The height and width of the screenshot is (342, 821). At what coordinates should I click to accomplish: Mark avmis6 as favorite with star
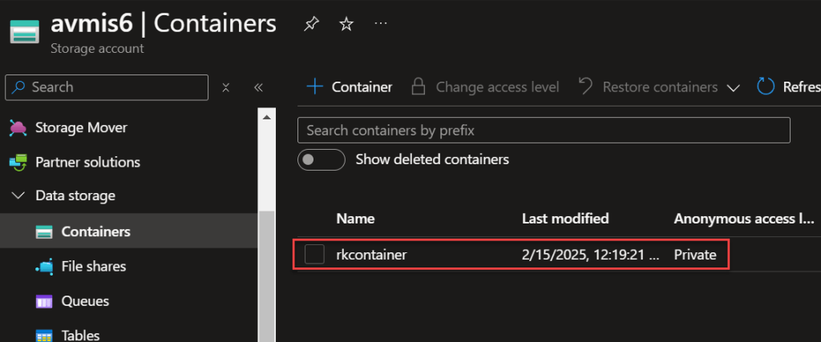(x=346, y=24)
